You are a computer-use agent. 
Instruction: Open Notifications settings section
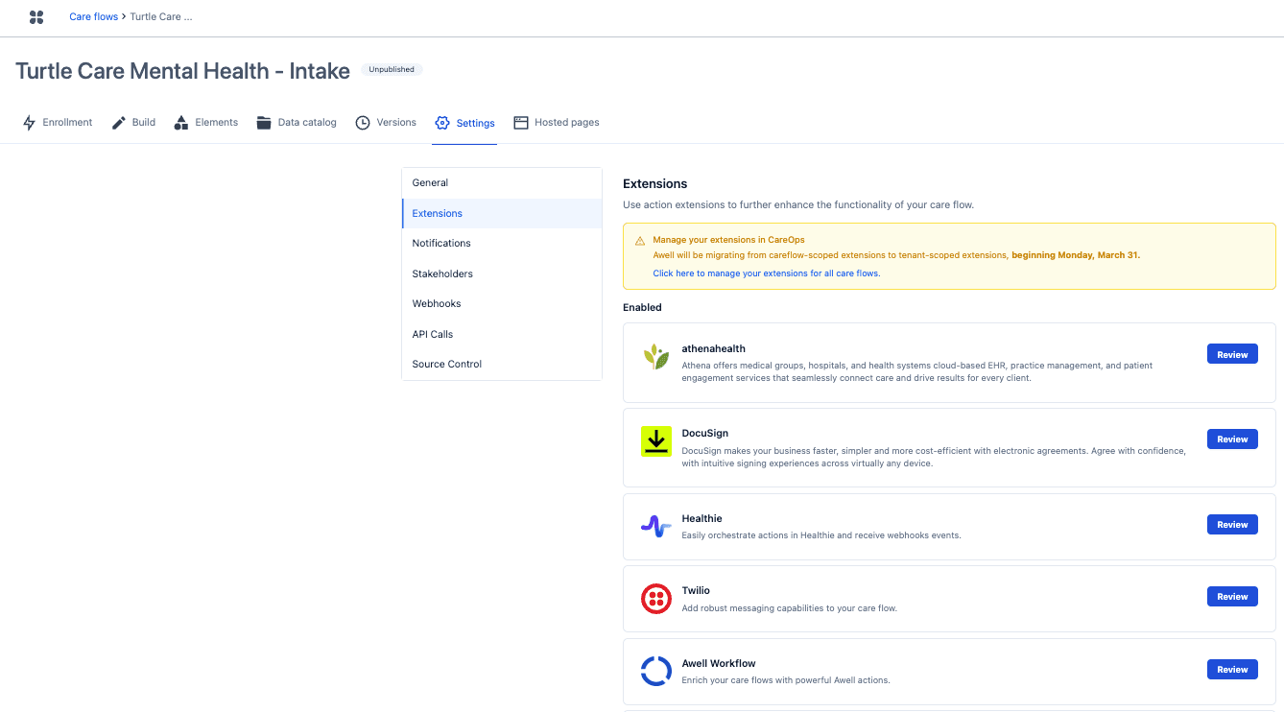[x=502, y=244]
